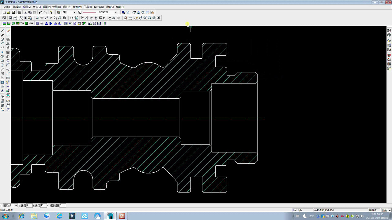Select the Fillet corner tool
Viewport: 392px width, 220px height.
8,65
